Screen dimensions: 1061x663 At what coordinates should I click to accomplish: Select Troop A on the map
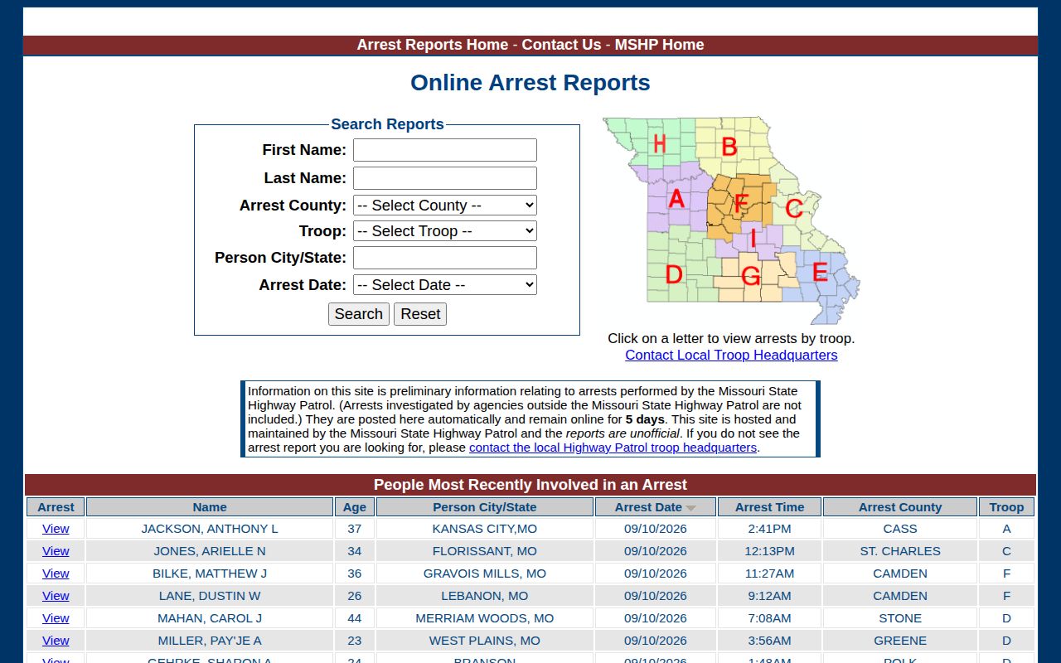click(x=676, y=199)
